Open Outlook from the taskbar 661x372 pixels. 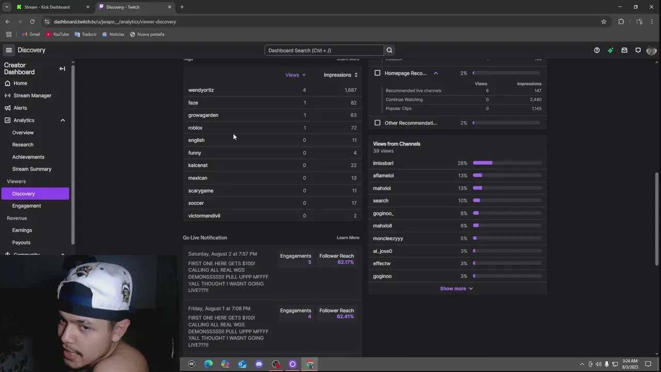pyautogui.click(x=242, y=364)
